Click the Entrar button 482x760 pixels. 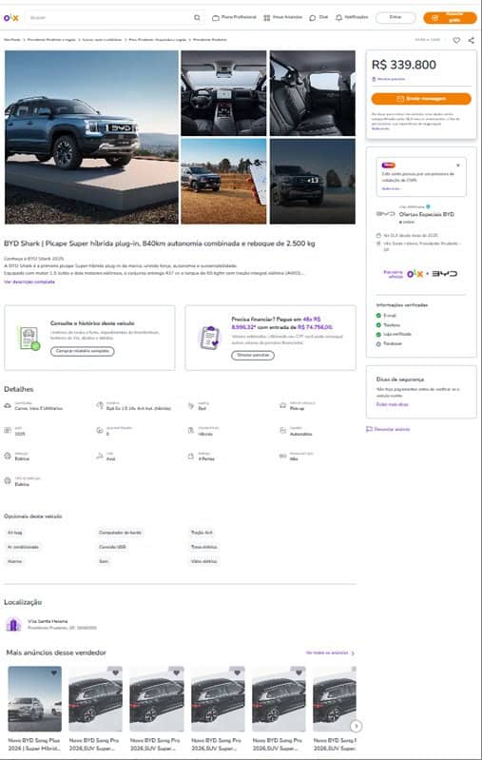pos(395,17)
